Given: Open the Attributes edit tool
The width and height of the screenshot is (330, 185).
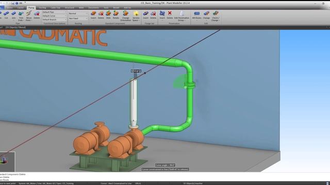Looking at the screenshot, I should [197, 15].
